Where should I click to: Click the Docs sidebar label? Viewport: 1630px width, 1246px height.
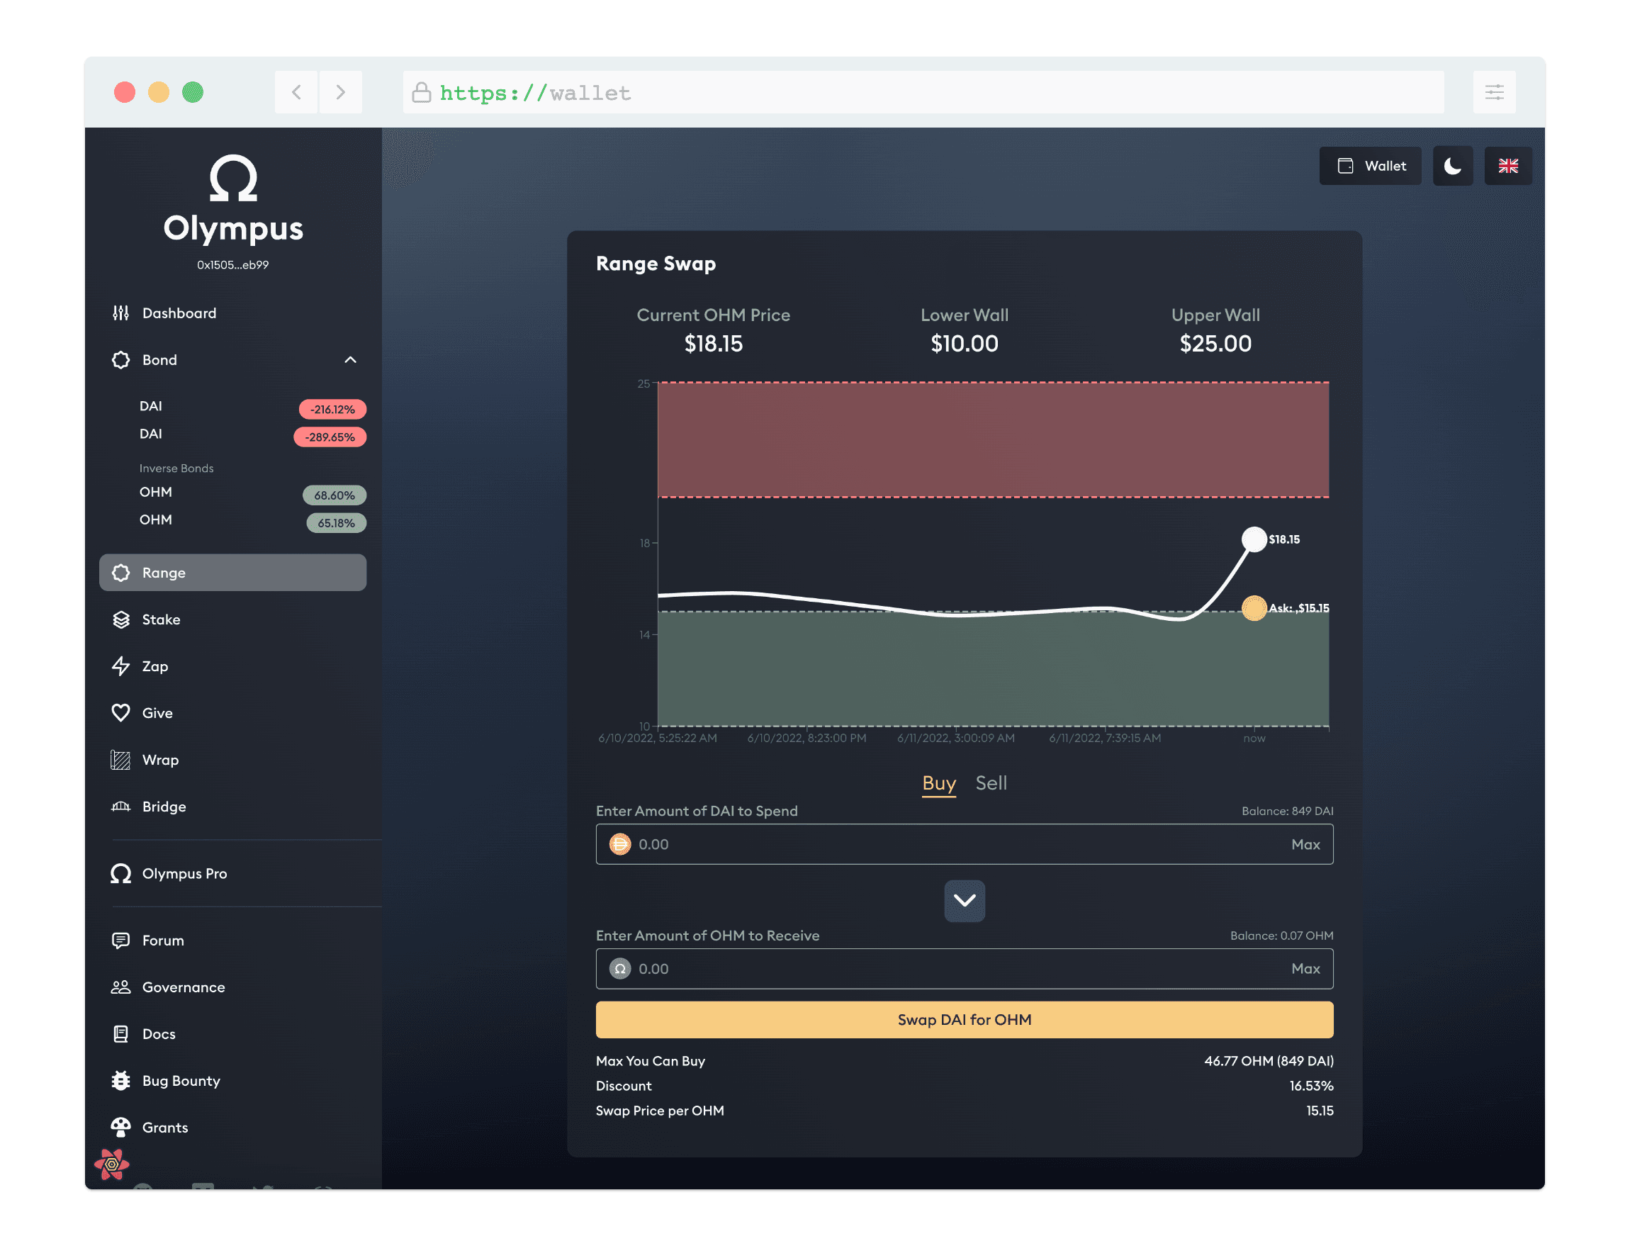[159, 1033]
